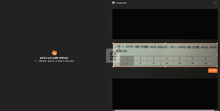The image size is (220, 111).
Task: Click the △ header cell in the table
Action: point(127,63)
